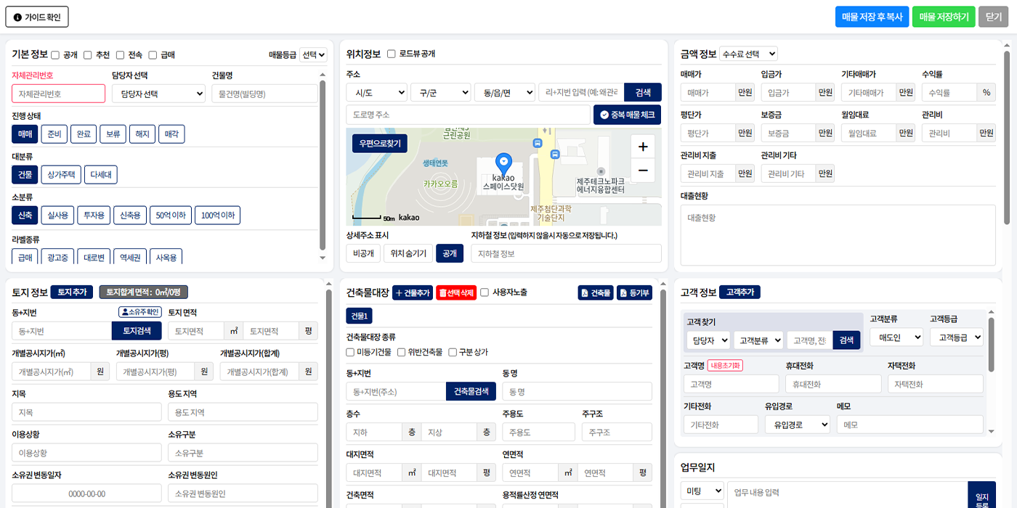Click the 토지검색 button

(x=137, y=331)
